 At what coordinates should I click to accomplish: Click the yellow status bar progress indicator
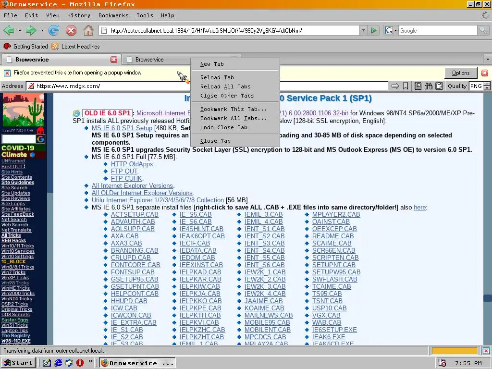pos(455,351)
